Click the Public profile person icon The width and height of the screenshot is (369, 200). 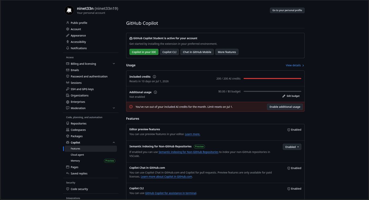(68, 23)
